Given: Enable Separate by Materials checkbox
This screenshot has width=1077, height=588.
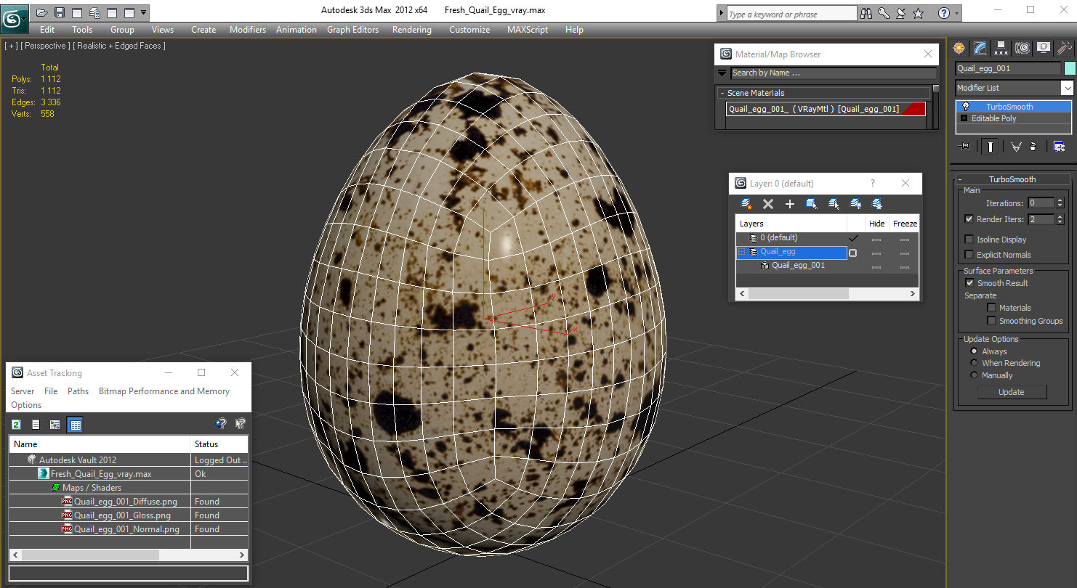Looking at the screenshot, I should [x=991, y=307].
